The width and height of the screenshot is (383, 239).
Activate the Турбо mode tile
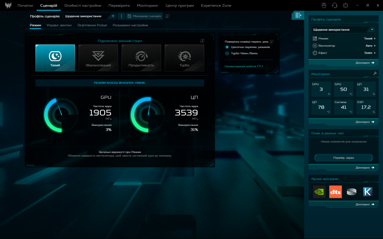184,58
